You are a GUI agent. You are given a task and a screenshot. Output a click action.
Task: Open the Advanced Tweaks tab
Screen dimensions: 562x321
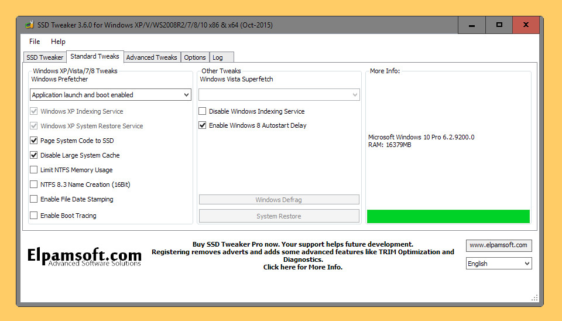152,57
